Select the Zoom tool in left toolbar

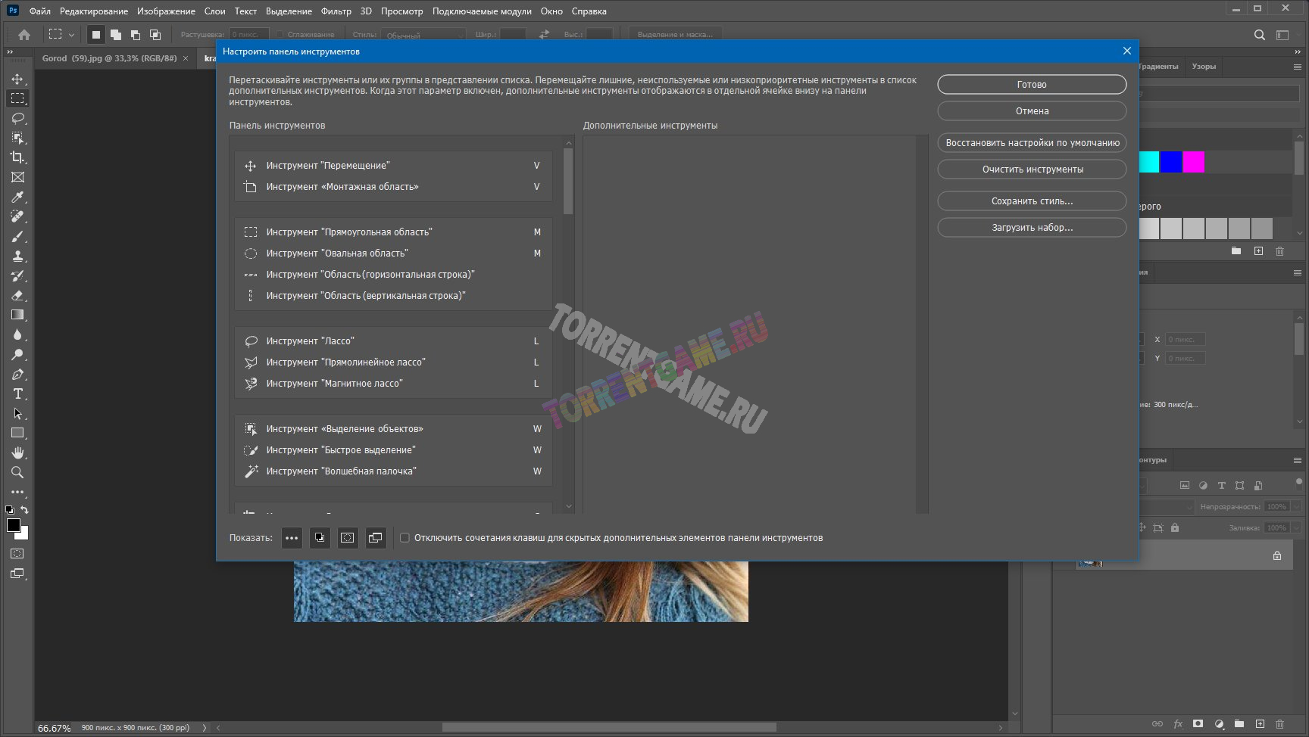[17, 472]
